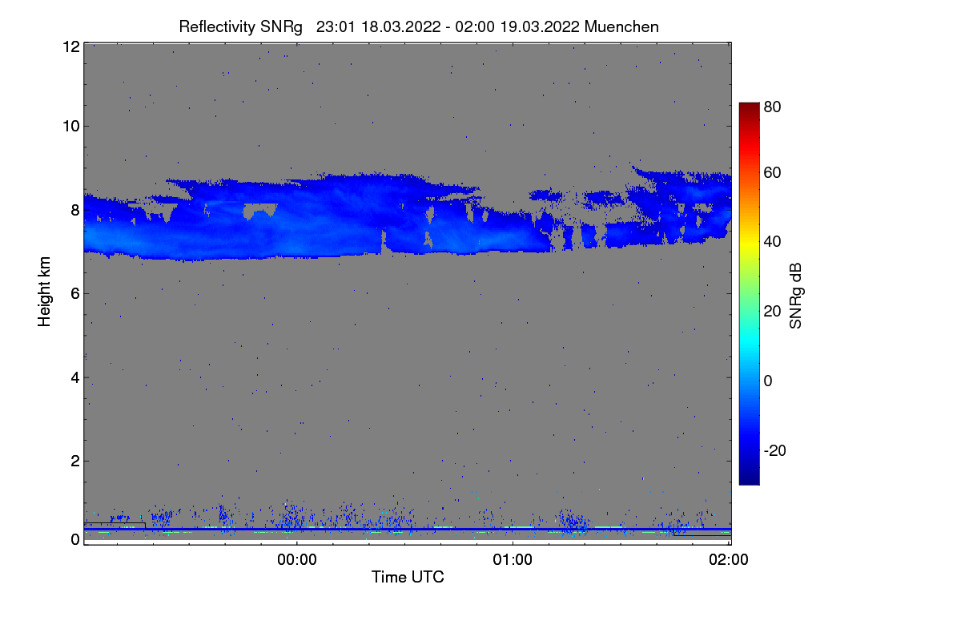Click the height tick label 0
This screenshot has width=961, height=641.
(74, 539)
